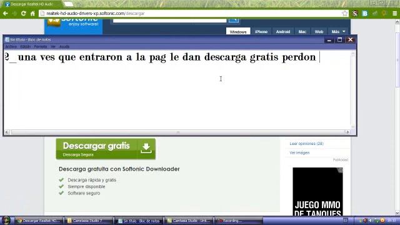Click the Juego MMO de tanques ad

[x=317, y=191]
